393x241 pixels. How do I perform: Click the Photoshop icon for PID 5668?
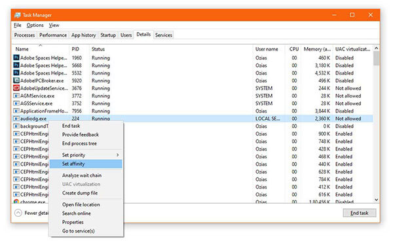(x=16, y=65)
